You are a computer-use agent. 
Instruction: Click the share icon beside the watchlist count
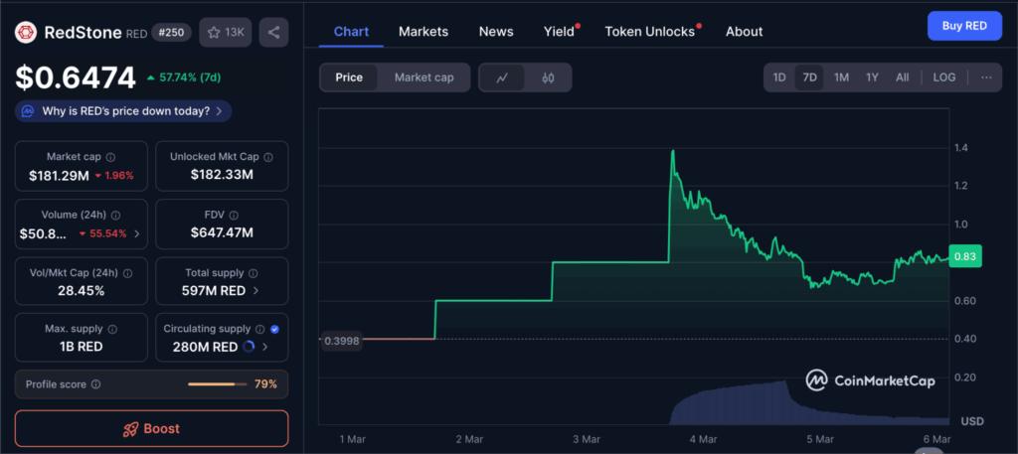pos(273,32)
